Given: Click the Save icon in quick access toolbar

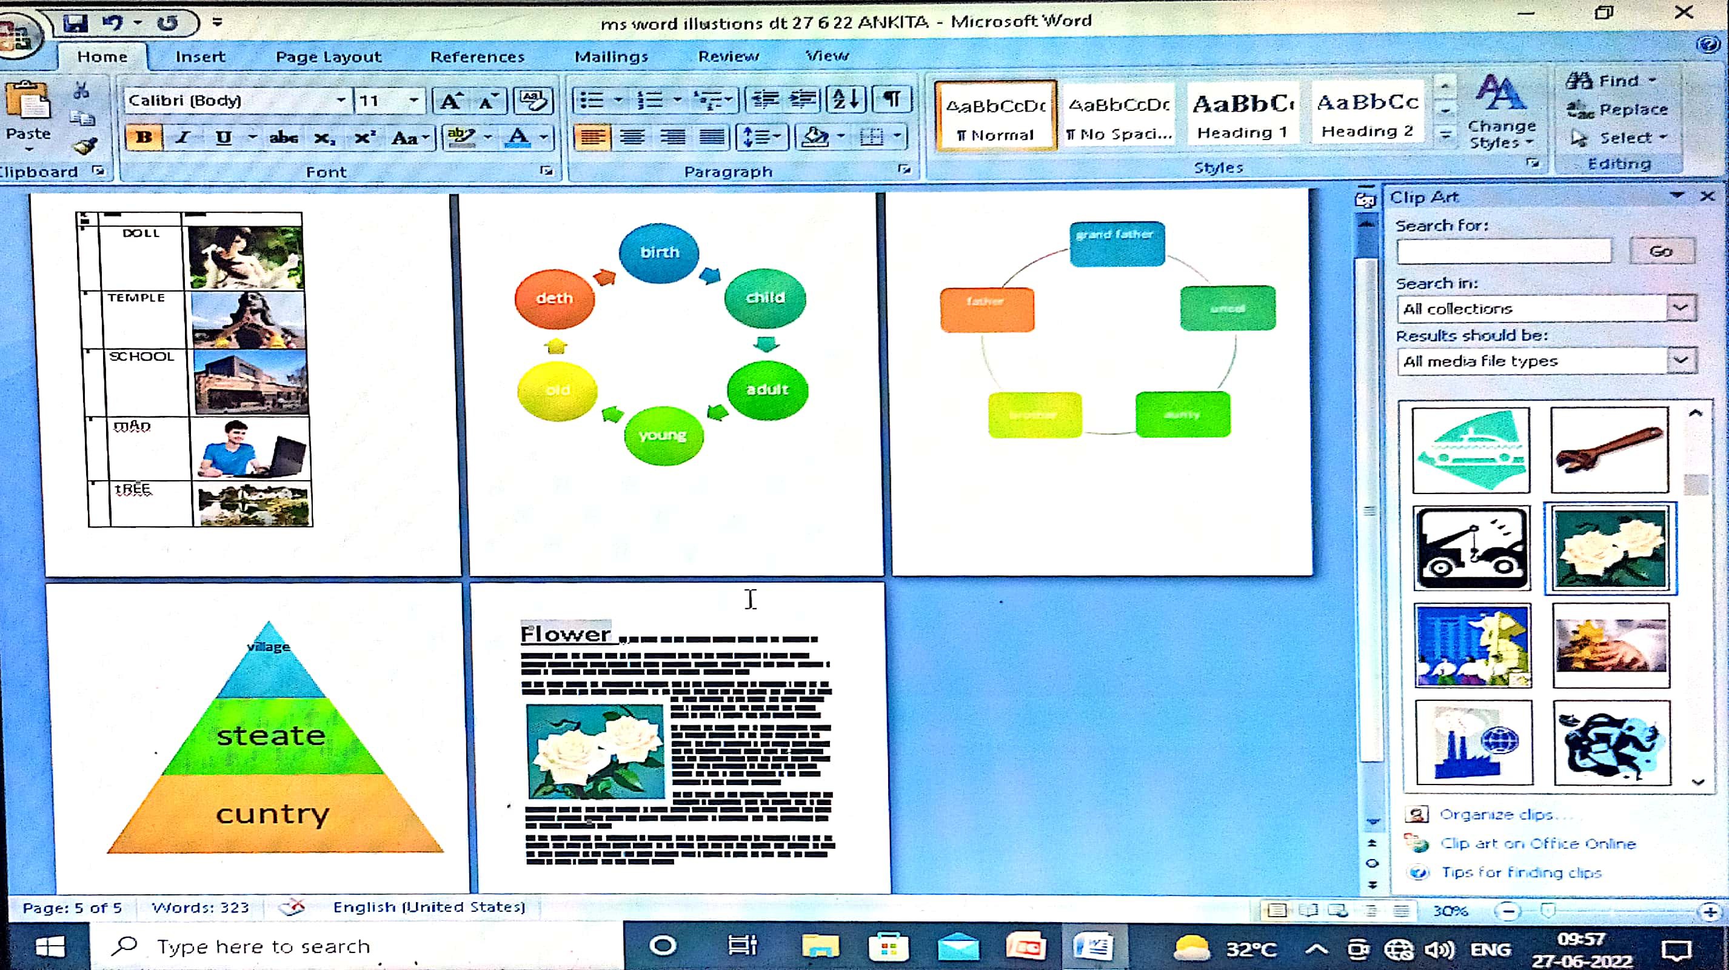Looking at the screenshot, I should click(x=75, y=24).
